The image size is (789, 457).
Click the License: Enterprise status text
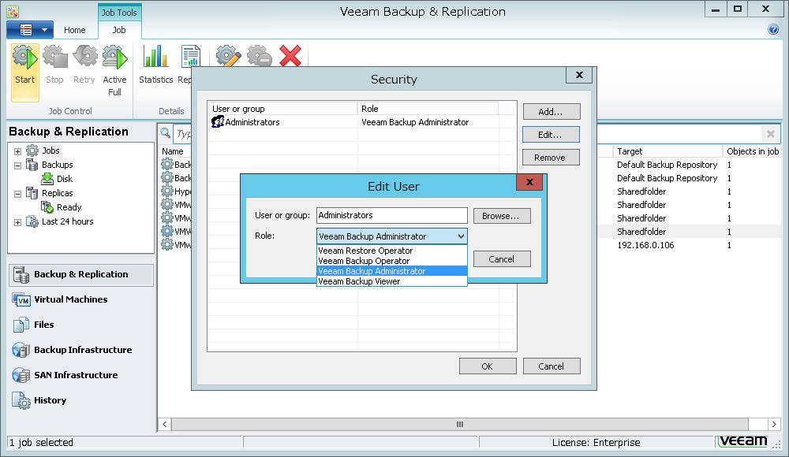pos(596,442)
